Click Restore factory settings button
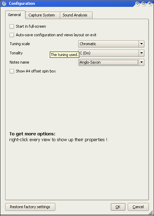This screenshot has height=216, width=154. point(30,207)
